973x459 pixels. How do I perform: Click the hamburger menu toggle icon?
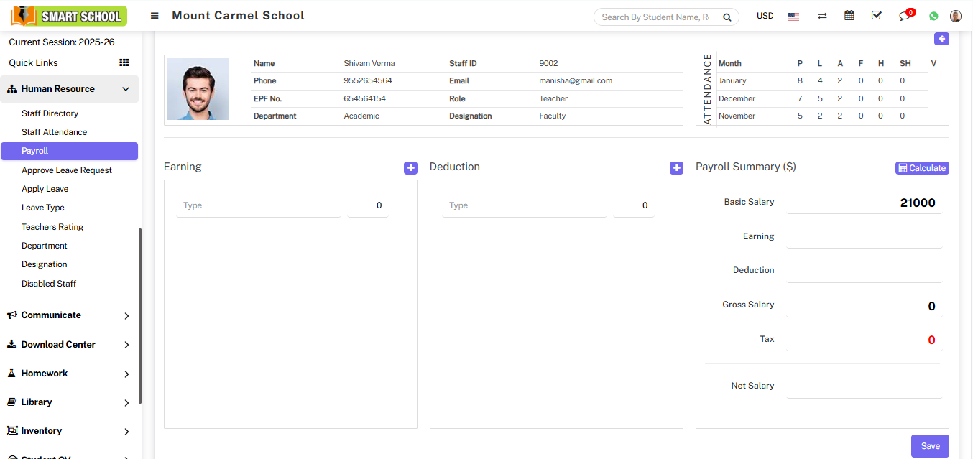pos(155,16)
